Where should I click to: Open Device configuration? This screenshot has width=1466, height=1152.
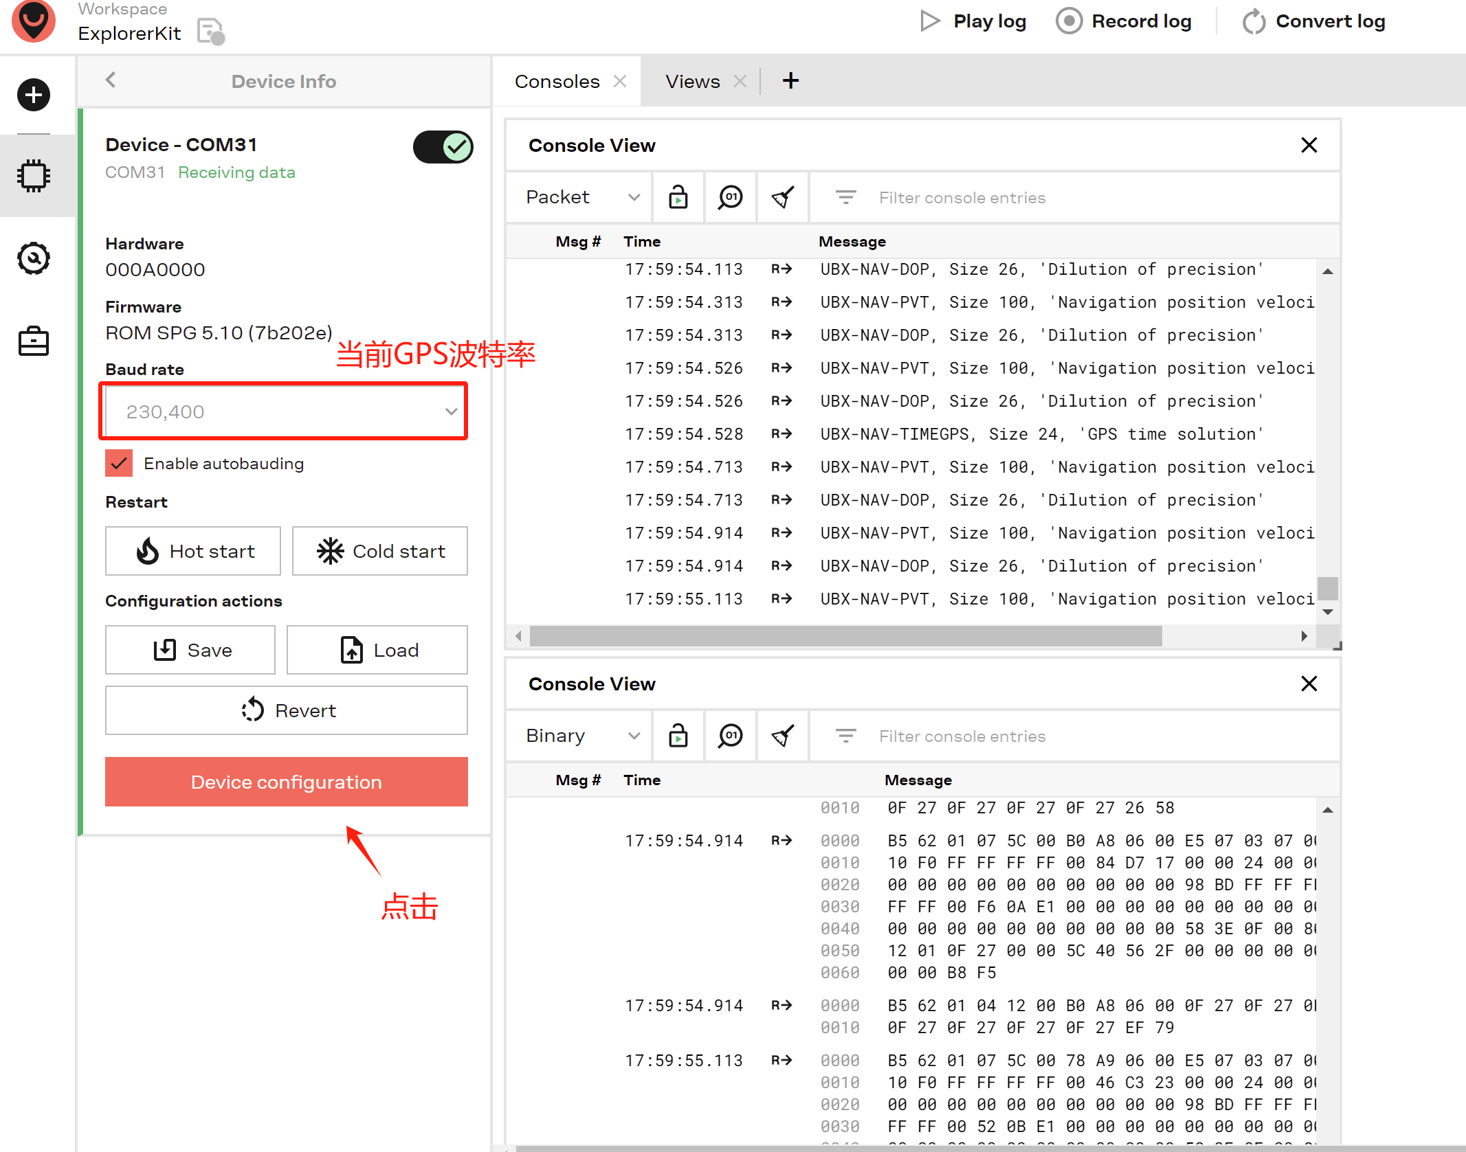pos(287,782)
